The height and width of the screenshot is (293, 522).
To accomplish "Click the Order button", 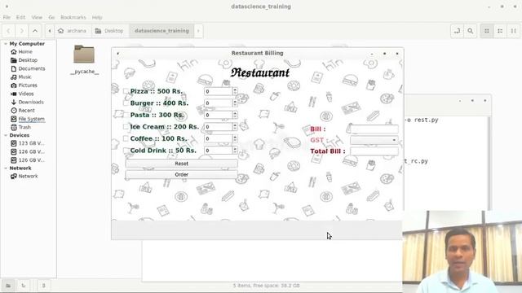I will [181, 174].
